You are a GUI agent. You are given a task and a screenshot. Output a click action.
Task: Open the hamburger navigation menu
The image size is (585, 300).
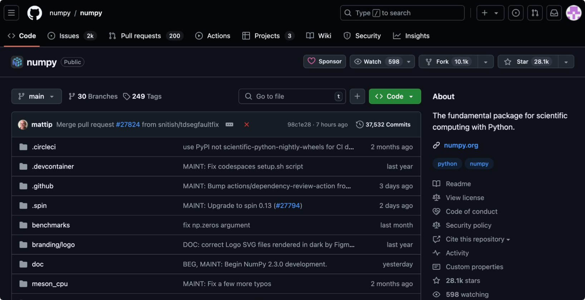point(11,13)
